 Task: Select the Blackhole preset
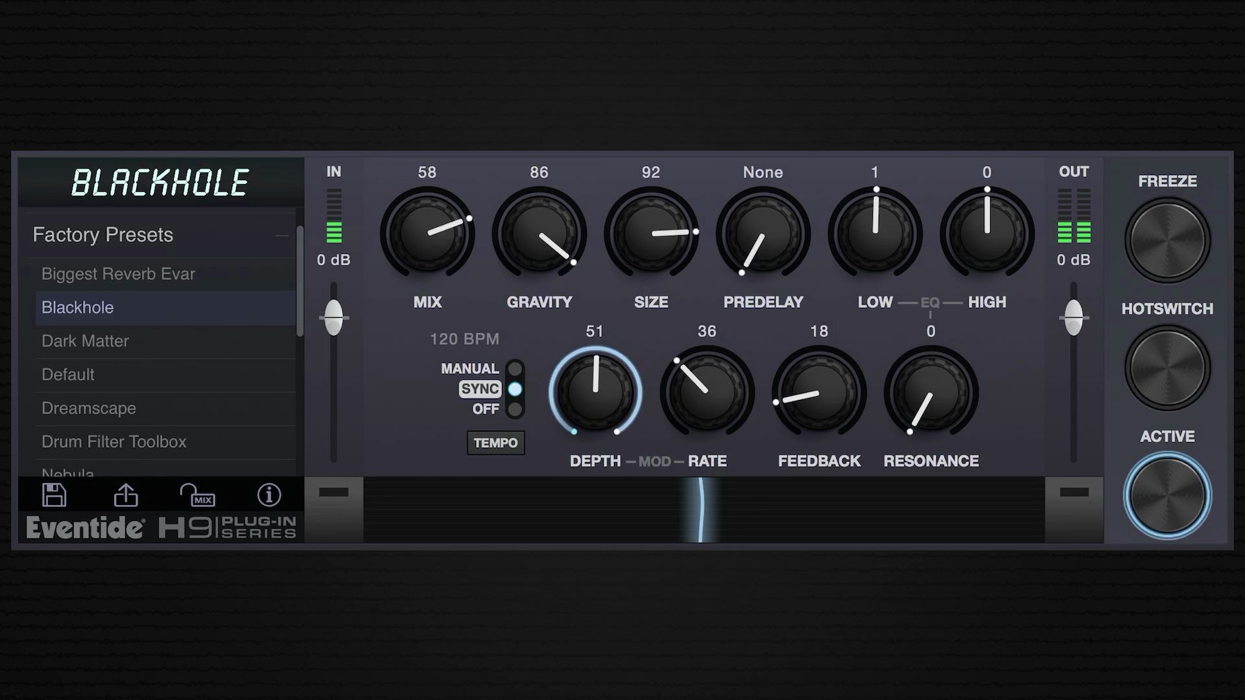(x=165, y=308)
